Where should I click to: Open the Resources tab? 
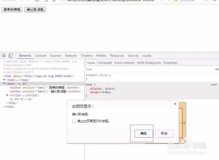click(117, 56)
